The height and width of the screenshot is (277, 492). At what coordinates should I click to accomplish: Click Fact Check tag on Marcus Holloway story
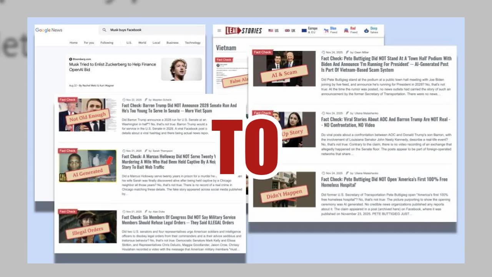tap(68, 151)
